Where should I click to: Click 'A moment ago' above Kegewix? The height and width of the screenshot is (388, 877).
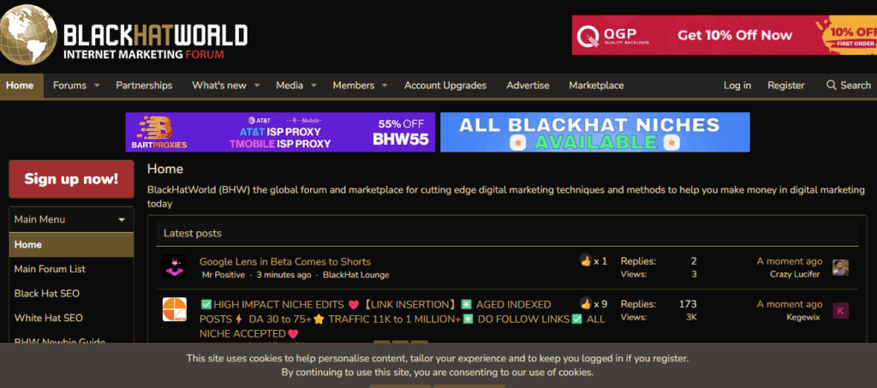coord(789,304)
